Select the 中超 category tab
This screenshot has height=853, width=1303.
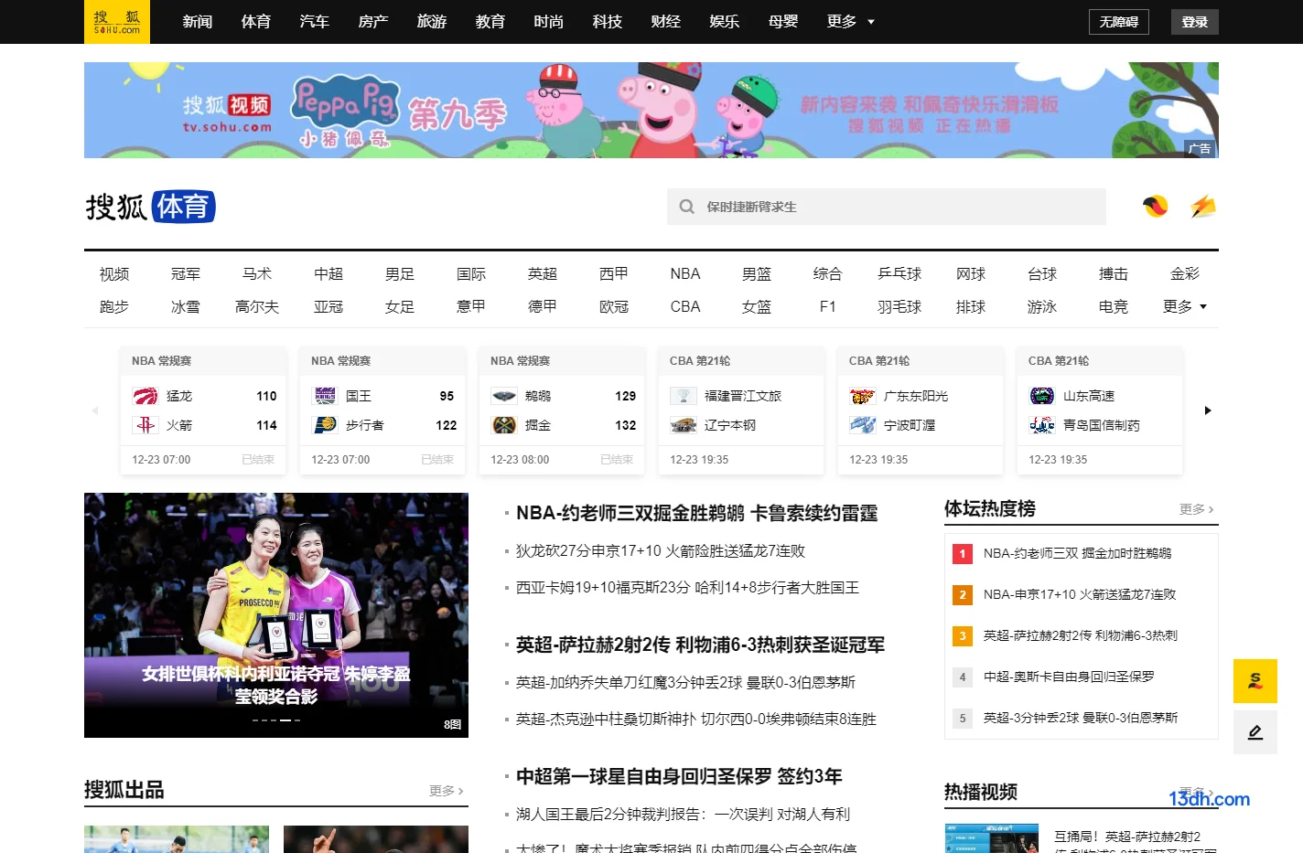click(328, 274)
